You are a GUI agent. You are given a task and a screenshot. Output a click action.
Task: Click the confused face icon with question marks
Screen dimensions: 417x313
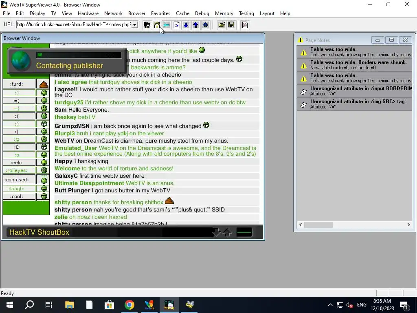point(44,180)
